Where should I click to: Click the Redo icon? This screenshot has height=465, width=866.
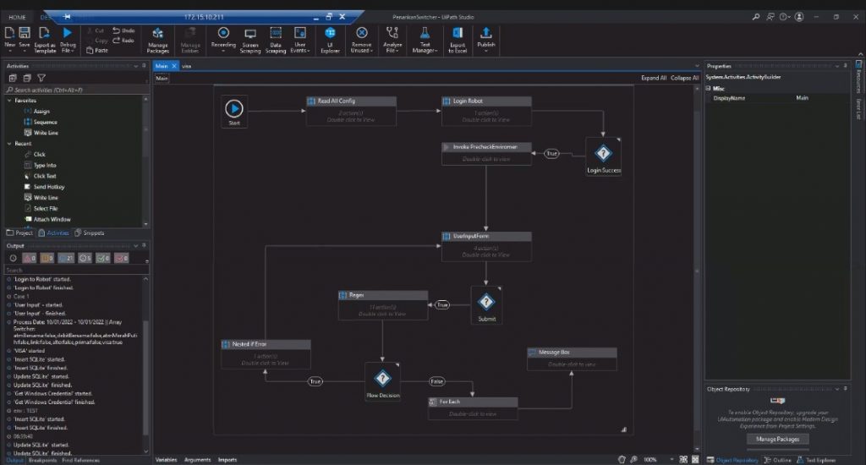(x=116, y=41)
